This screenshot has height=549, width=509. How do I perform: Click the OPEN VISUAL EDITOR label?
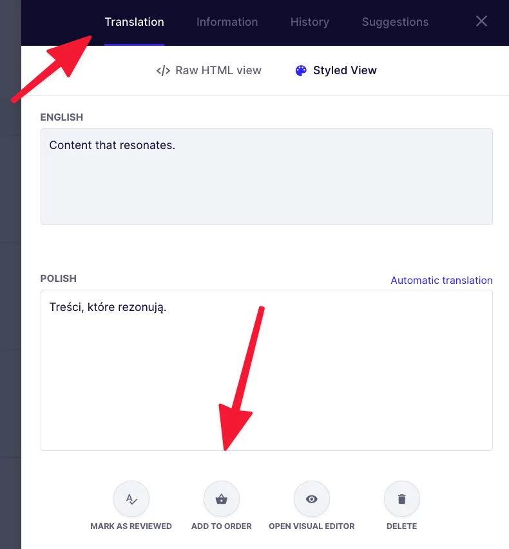[311, 526]
